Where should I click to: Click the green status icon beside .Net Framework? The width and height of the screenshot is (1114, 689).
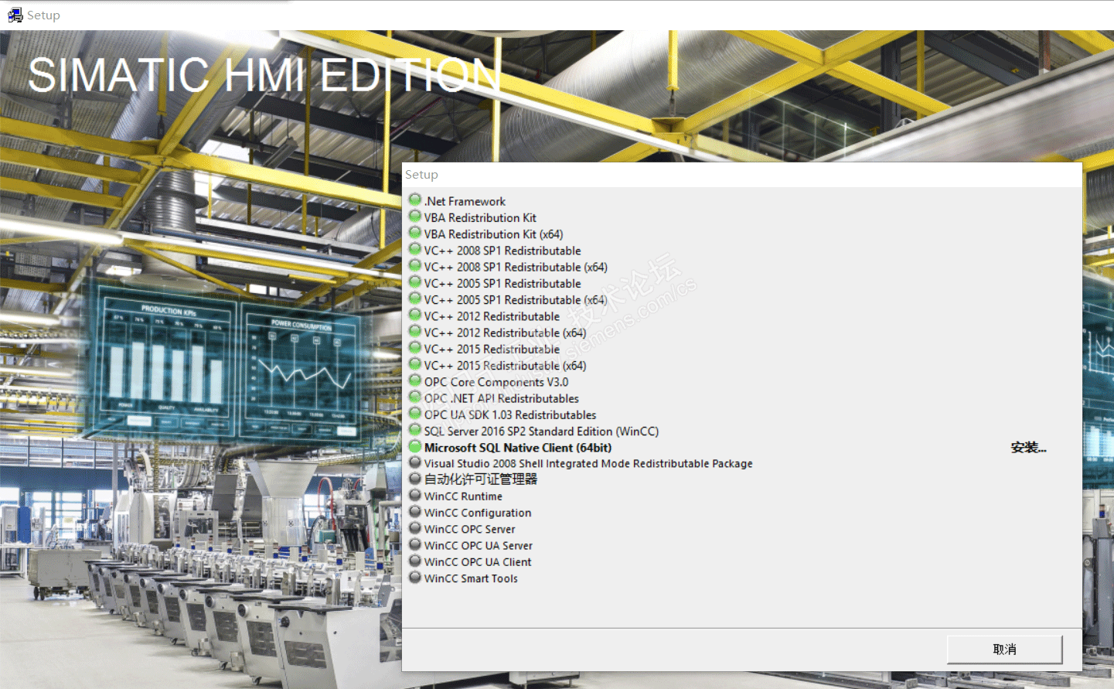(x=415, y=200)
